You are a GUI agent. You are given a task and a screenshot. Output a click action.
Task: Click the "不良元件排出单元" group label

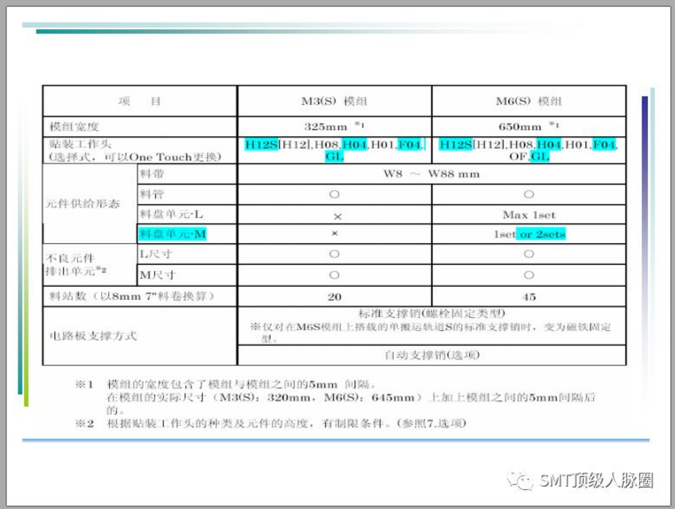(x=76, y=264)
